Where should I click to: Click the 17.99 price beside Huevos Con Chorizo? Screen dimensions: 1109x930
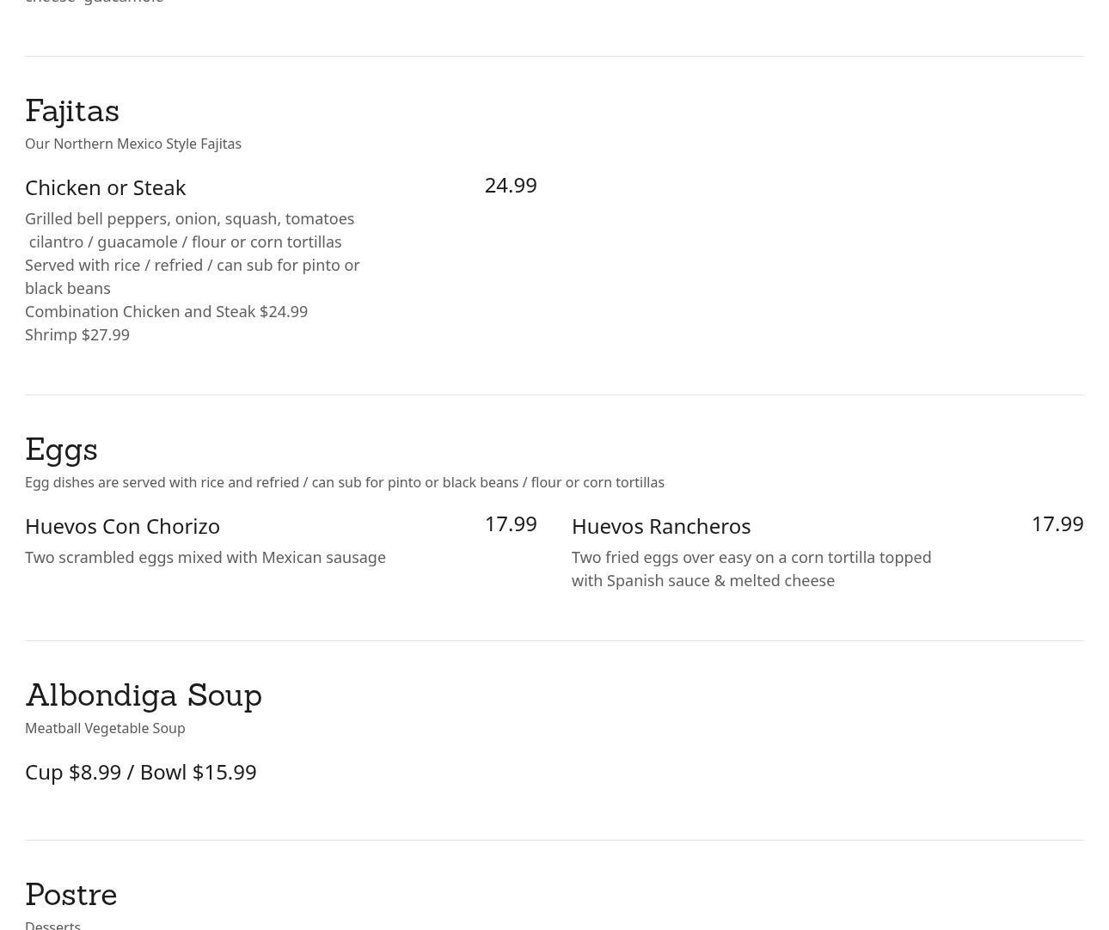pyautogui.click(x=511, y=523)
